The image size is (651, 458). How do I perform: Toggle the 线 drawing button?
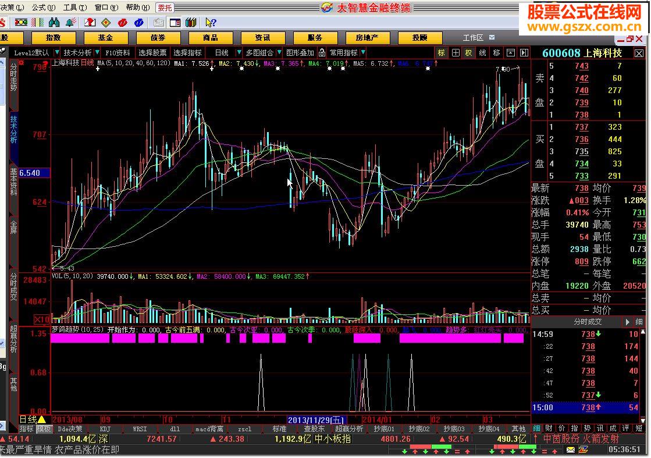pos(482,53)
